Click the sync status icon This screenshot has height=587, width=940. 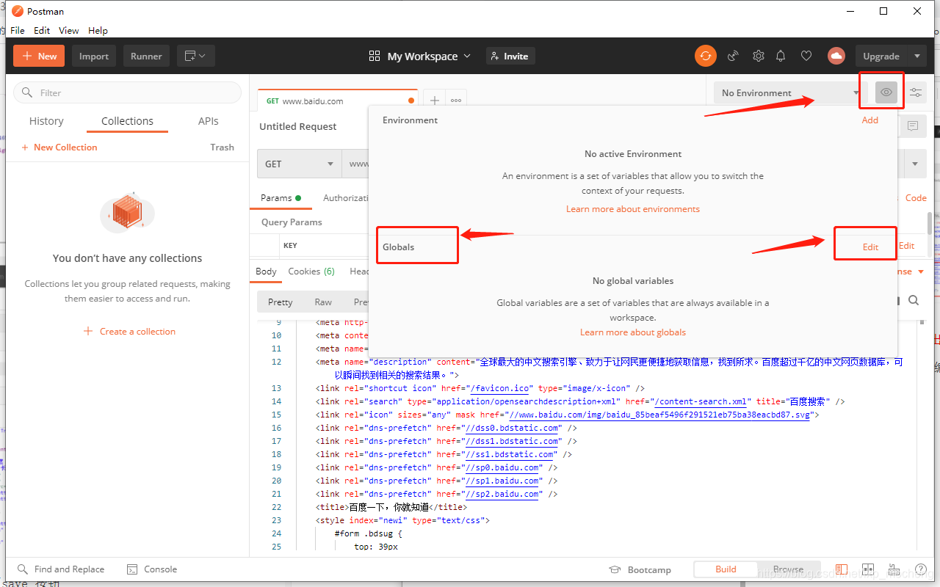pyautogui.click(x=706, y=56)
